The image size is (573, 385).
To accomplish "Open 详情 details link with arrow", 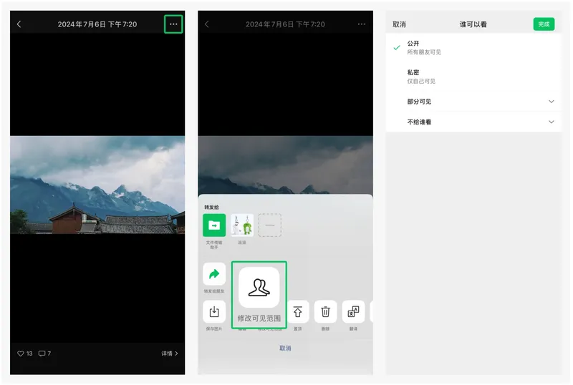I will click(170, 354).
